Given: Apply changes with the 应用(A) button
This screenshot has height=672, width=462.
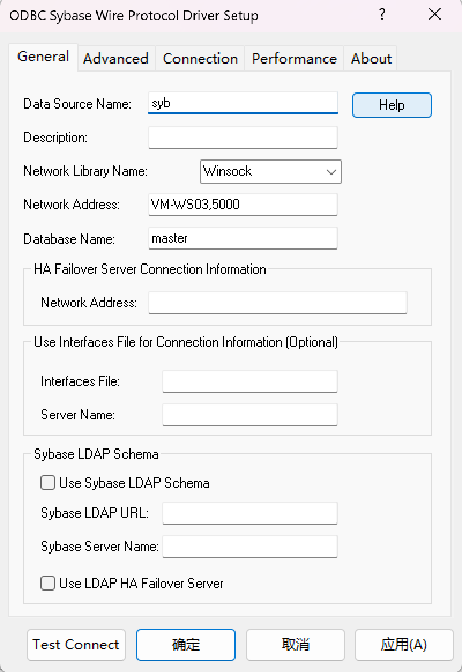Looking at the screenshot, I should [404, 645].
